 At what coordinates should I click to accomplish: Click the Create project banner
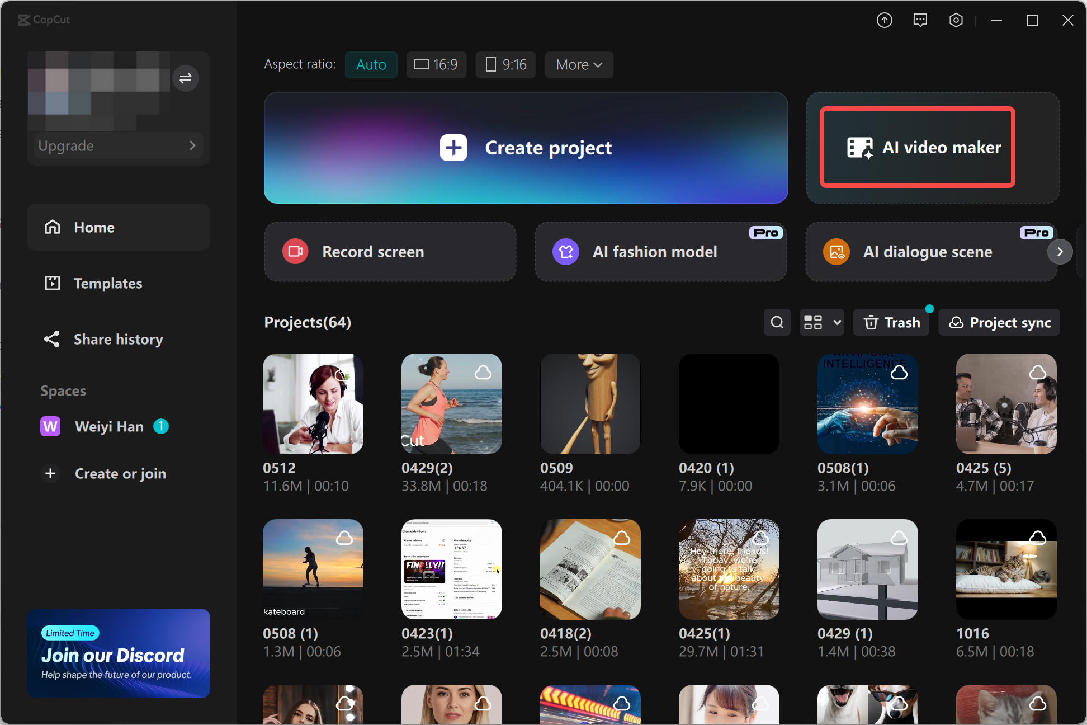[526, 148]
